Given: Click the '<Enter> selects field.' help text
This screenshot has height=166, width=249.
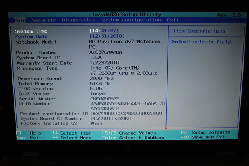Looking at the screenshot, I should [x=201, y=42].
